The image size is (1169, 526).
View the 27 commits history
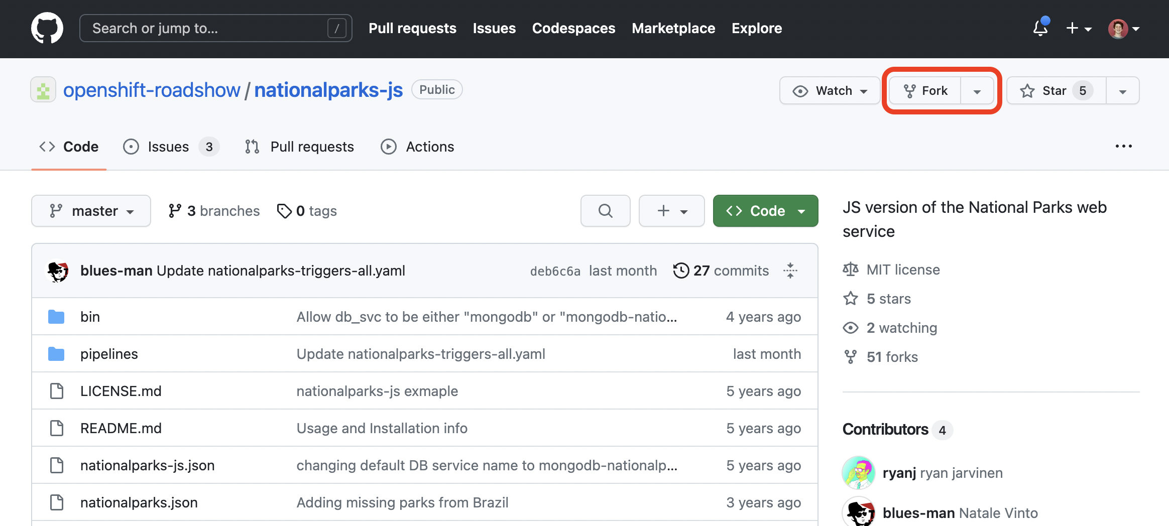(721, 271)
